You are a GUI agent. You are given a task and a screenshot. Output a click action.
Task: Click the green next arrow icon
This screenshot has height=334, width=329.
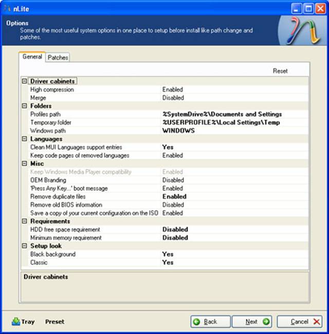[266, 322]
